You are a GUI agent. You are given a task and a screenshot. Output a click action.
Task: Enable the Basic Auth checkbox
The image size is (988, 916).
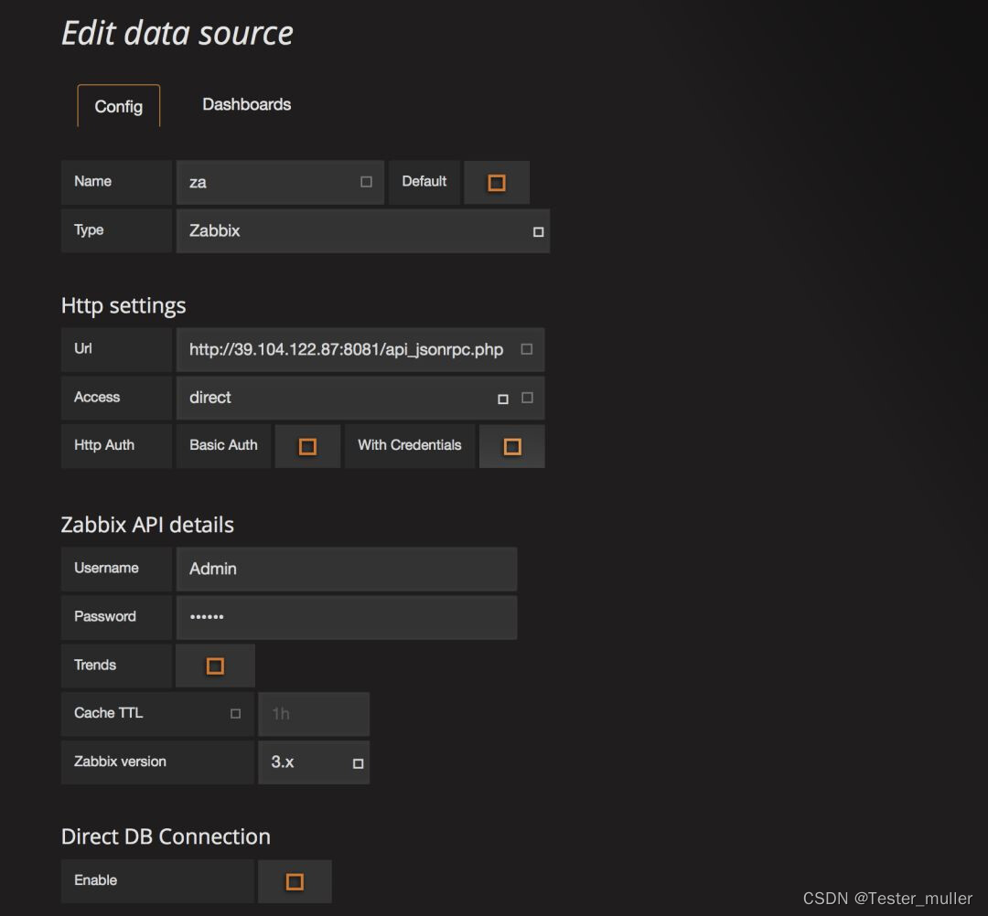307,446
